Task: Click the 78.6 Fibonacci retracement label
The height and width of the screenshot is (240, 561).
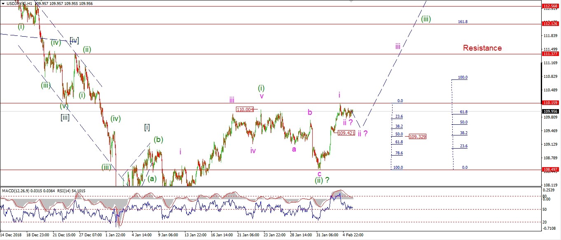Action: coord(399,153)
